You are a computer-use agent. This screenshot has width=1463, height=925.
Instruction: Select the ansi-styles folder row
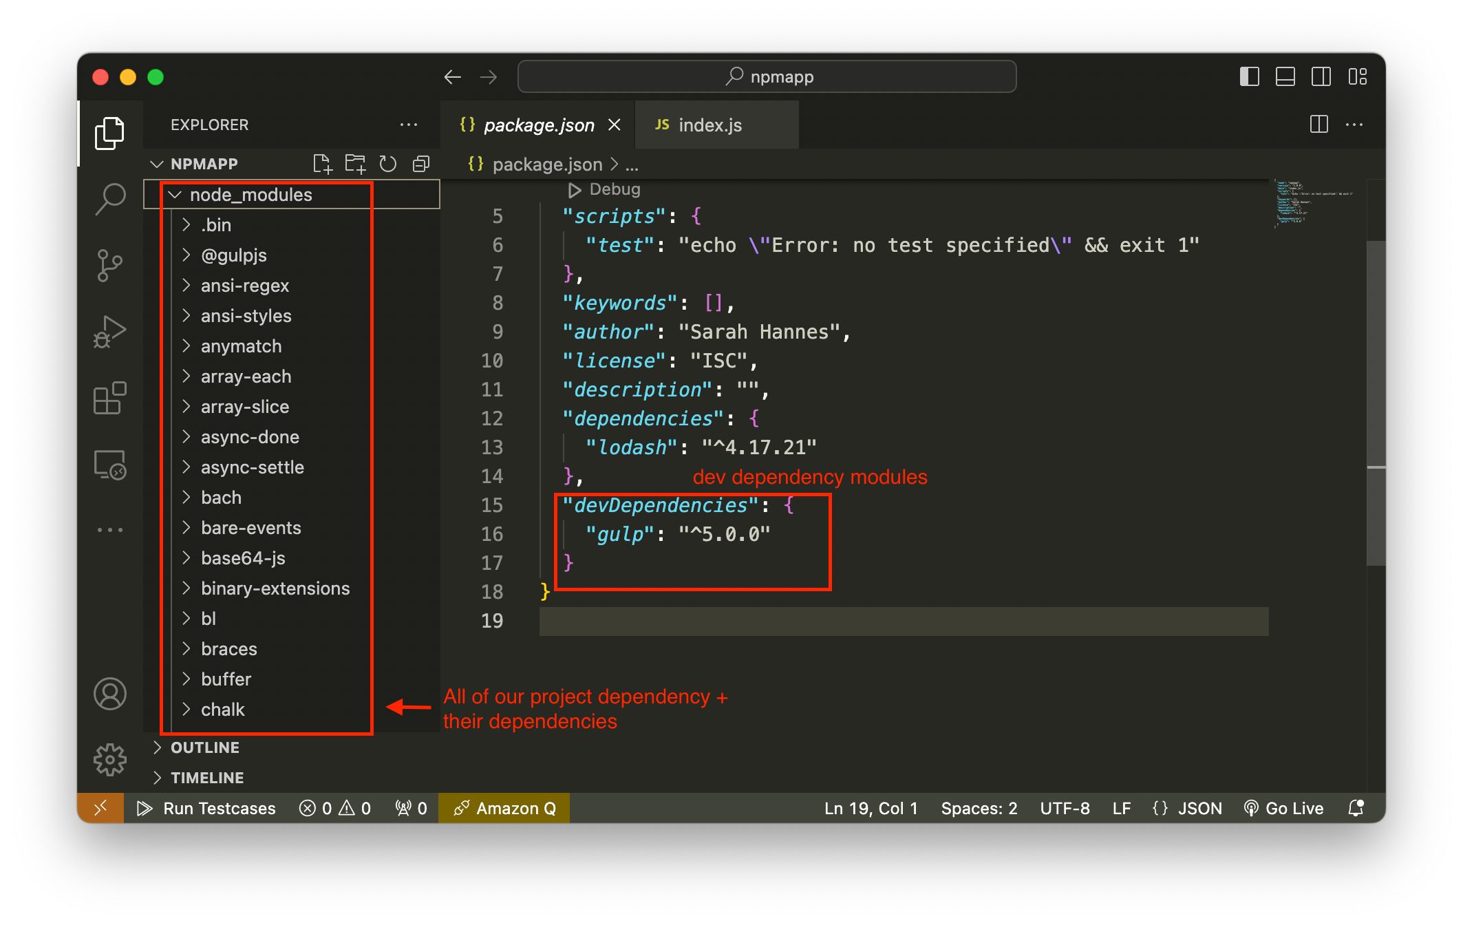(292, 316)
